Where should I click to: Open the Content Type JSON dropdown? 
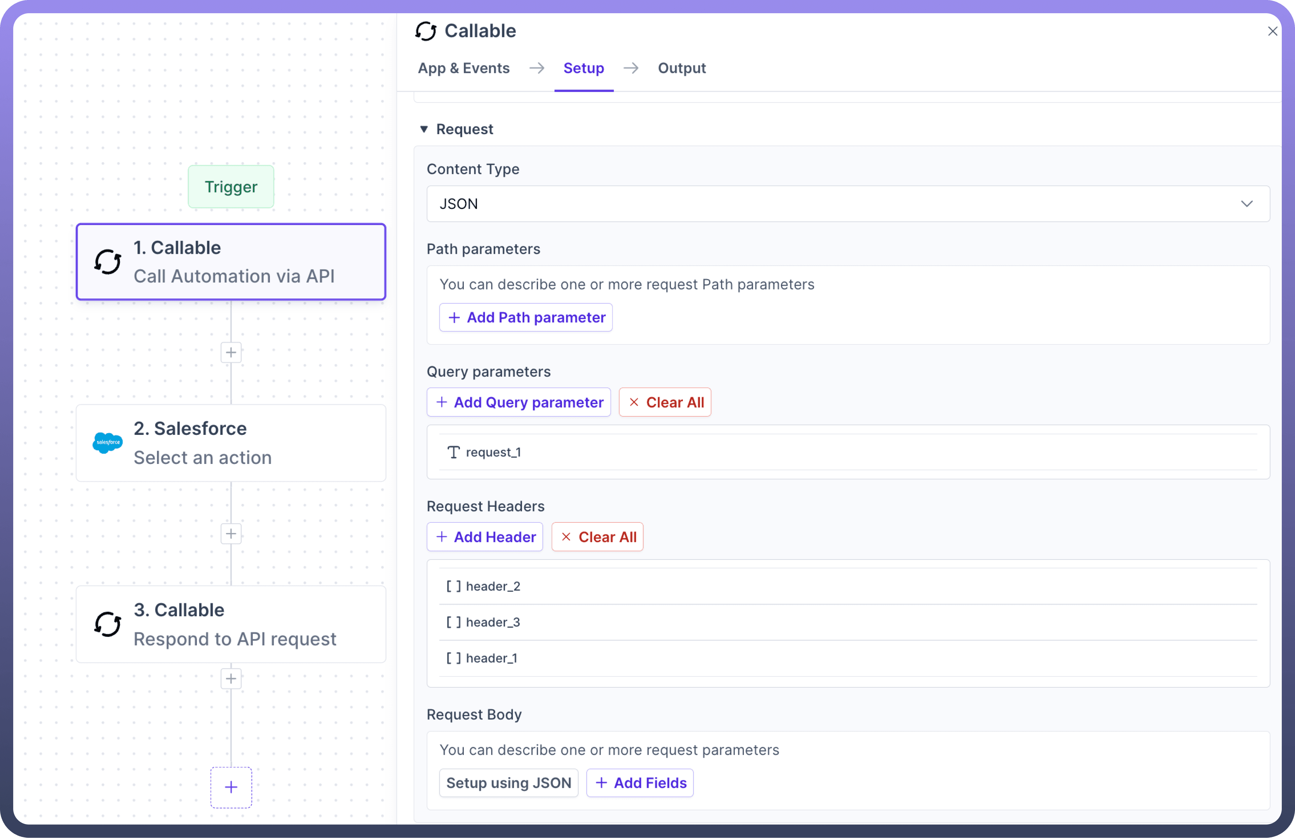pos(847,204)
